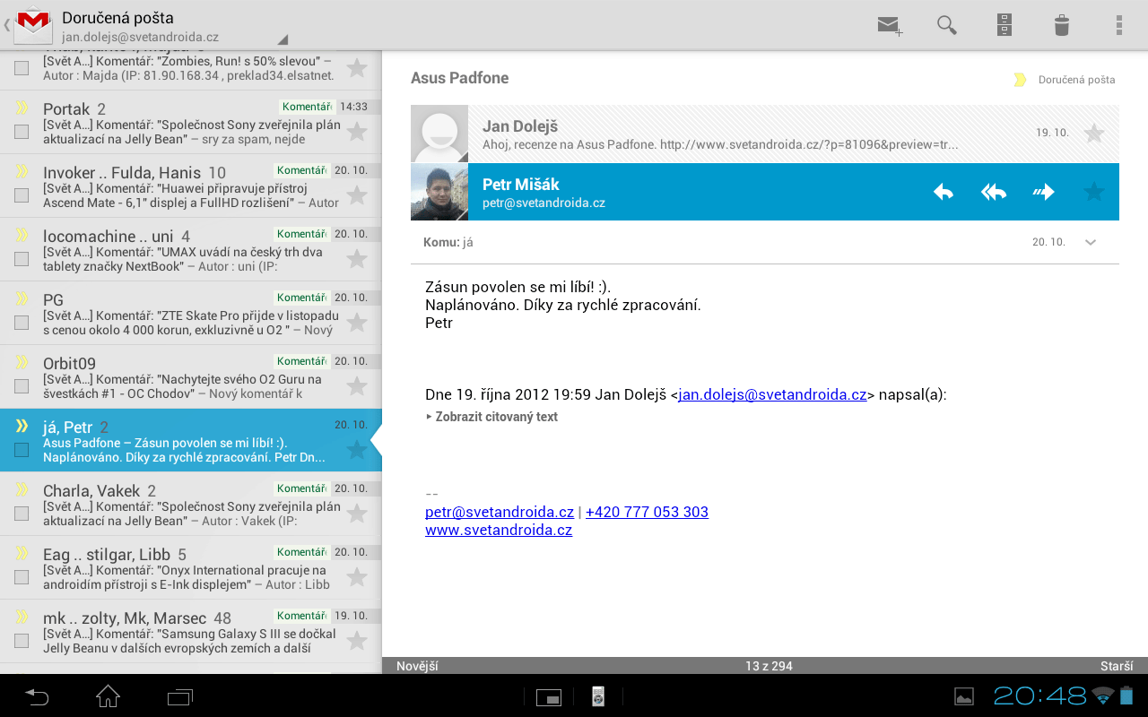Tap the Gmail logo to go back

coord(32,24)
